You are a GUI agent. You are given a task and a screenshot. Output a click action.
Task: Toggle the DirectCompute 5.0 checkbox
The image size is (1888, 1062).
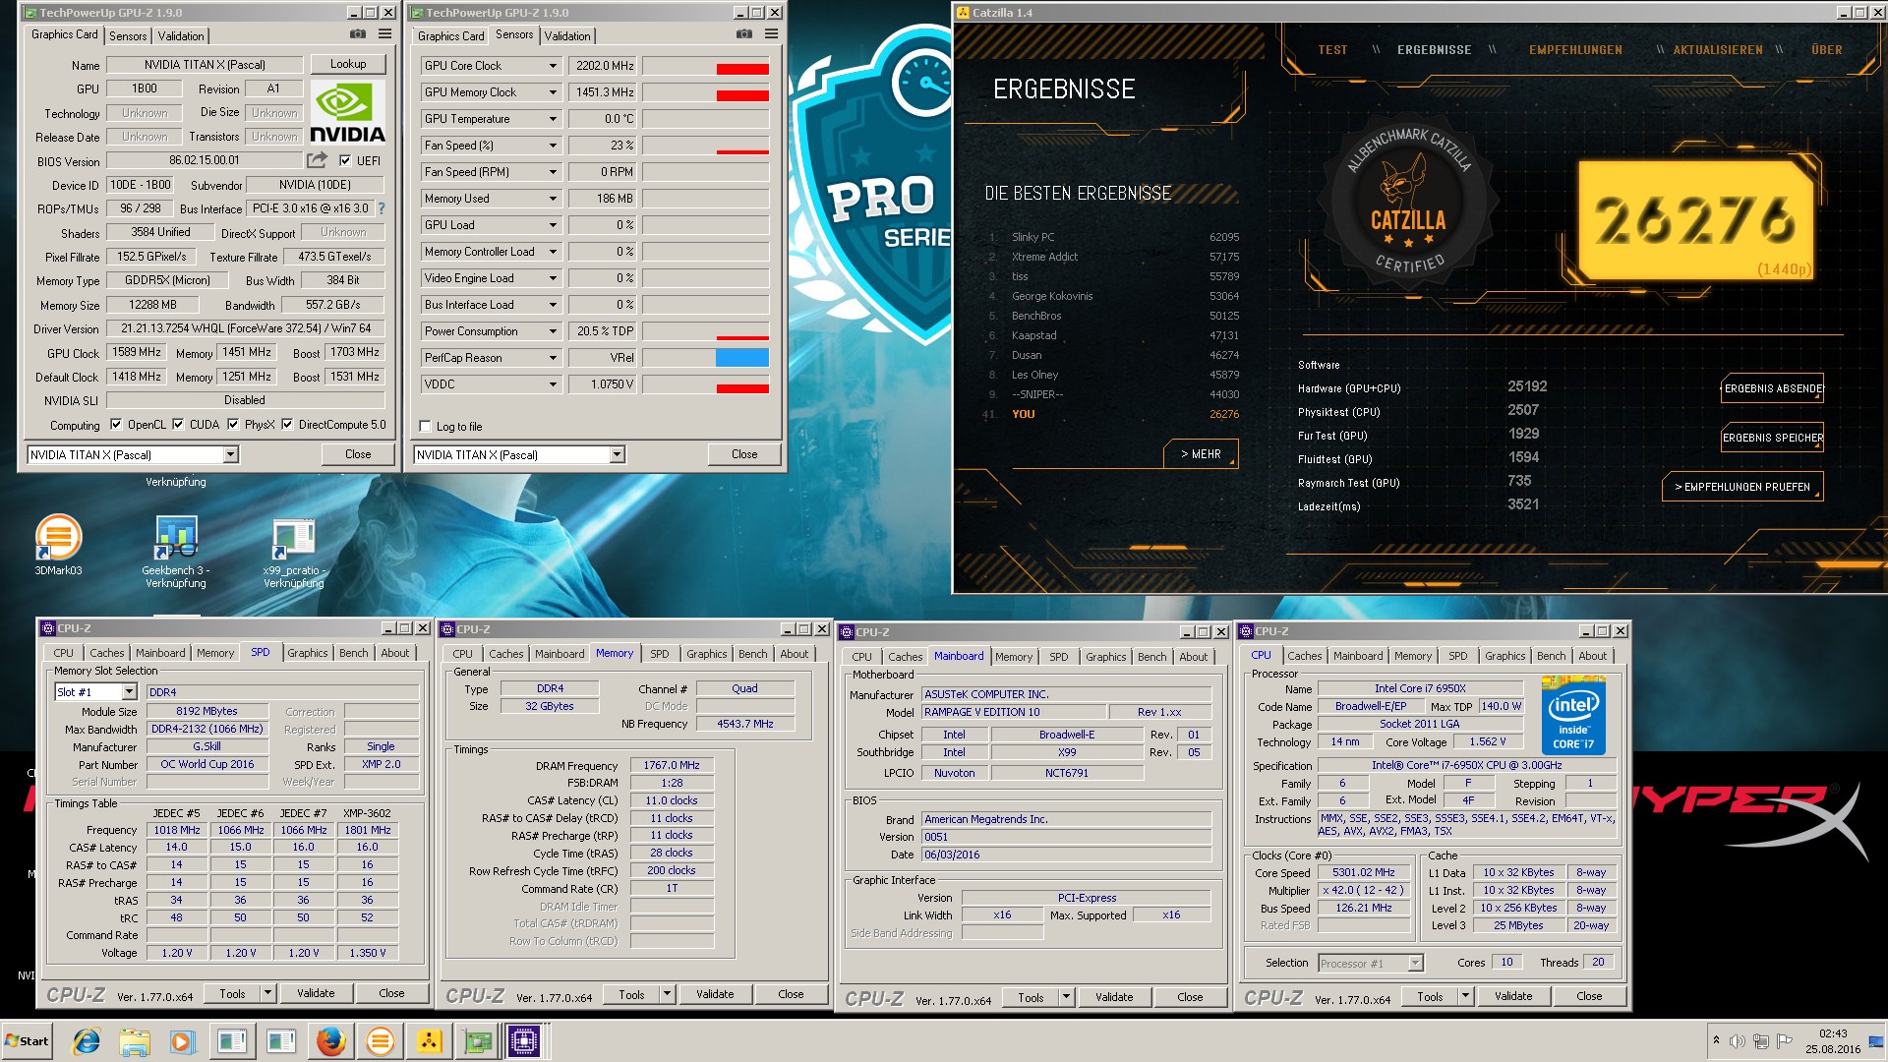[x=287, y=425]
